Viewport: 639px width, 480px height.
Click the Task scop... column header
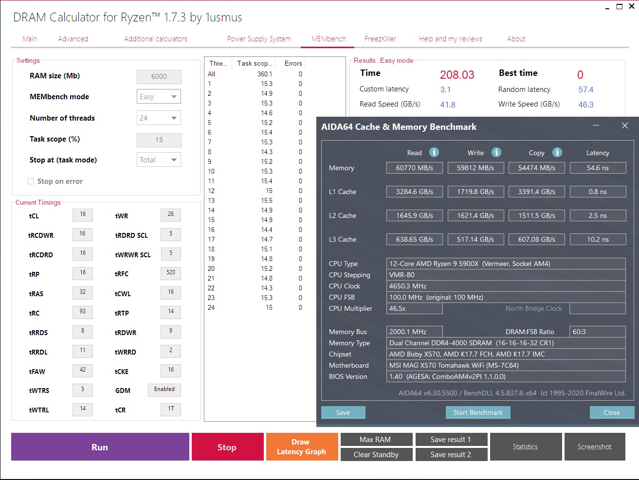coord(254,63)
